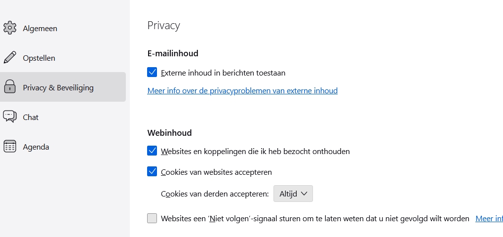This screenshot has height=237, width=503.
Task: Click the padlock icon in the sidebar
Action: click(10, 87)
